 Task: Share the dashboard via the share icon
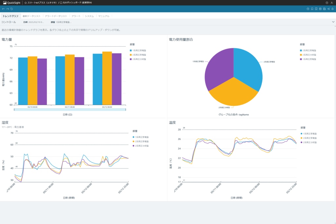[x=328, y=9]
